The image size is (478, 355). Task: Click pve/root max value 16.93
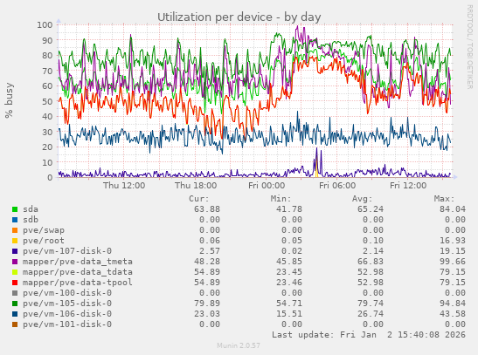click(x=453, y=241)
